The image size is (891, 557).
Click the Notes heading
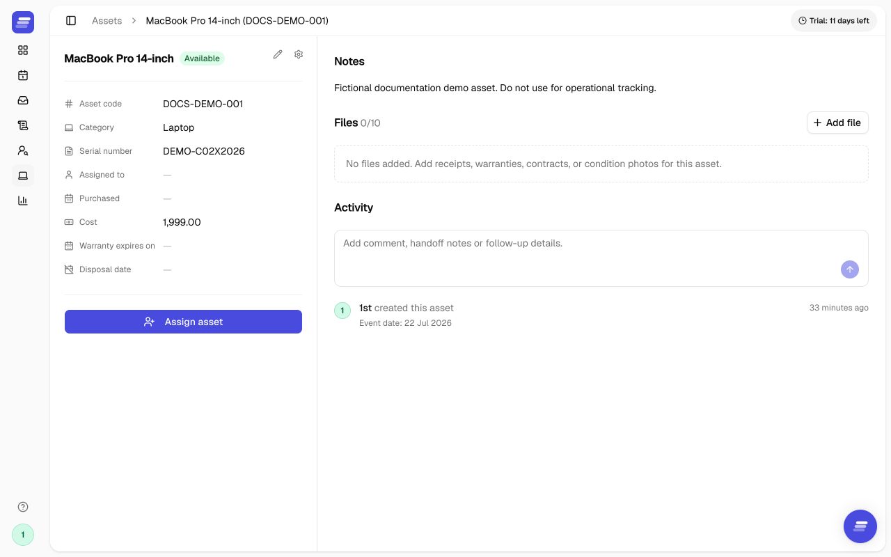pyautogui.click(x=349, y=61)
